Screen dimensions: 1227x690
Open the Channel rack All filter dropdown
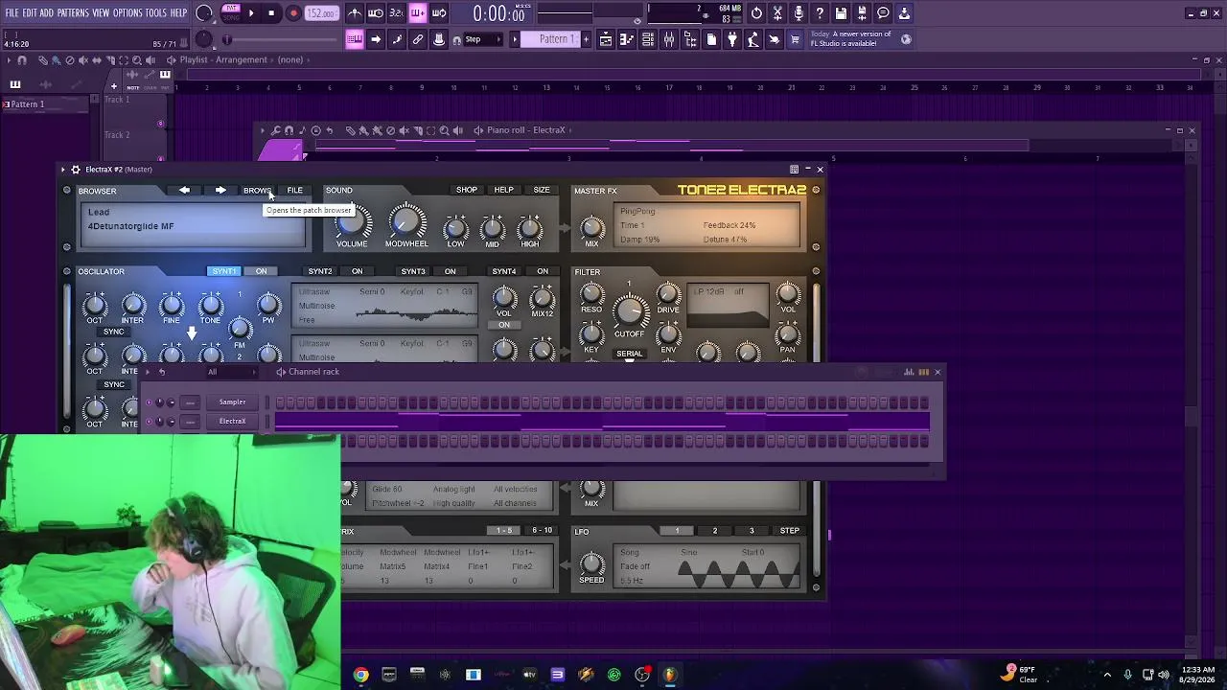(x=230, y=372)
